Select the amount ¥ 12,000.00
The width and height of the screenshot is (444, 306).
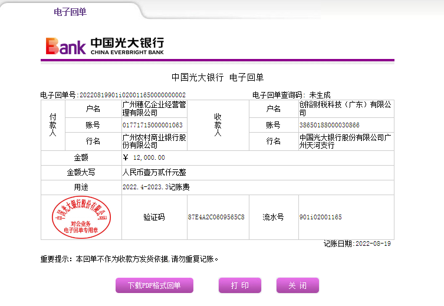click(144, 157)
